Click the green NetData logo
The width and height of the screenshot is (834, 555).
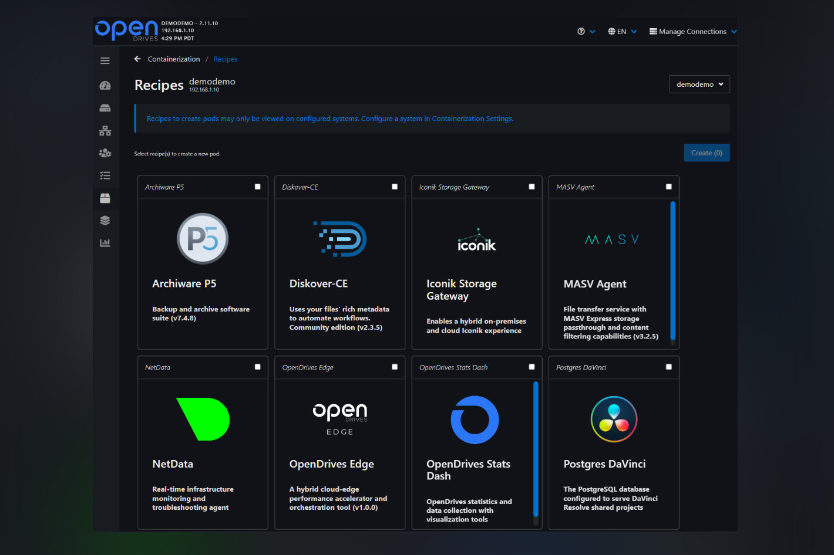click(x=203, y=419)
